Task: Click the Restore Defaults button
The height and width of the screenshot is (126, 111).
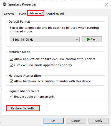Action: click(23, 108)
